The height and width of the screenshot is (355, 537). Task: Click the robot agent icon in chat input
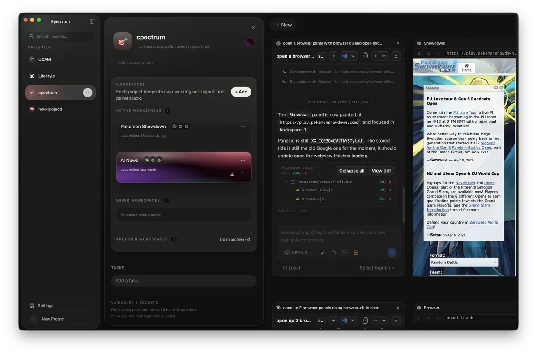tap(334, 253)
